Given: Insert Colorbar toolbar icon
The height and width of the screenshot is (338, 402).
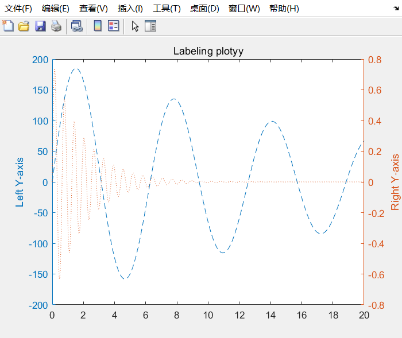Looking at the screenshot, I should (x=98, y=26).
